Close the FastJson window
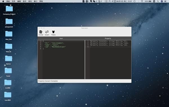 pyautogui.click(x=39, y=28)
